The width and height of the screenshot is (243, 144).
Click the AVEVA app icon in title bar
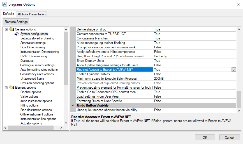(x=4, y=4)
